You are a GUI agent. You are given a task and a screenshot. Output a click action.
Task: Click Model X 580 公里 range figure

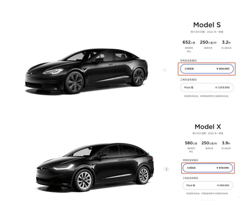[189, 143]
